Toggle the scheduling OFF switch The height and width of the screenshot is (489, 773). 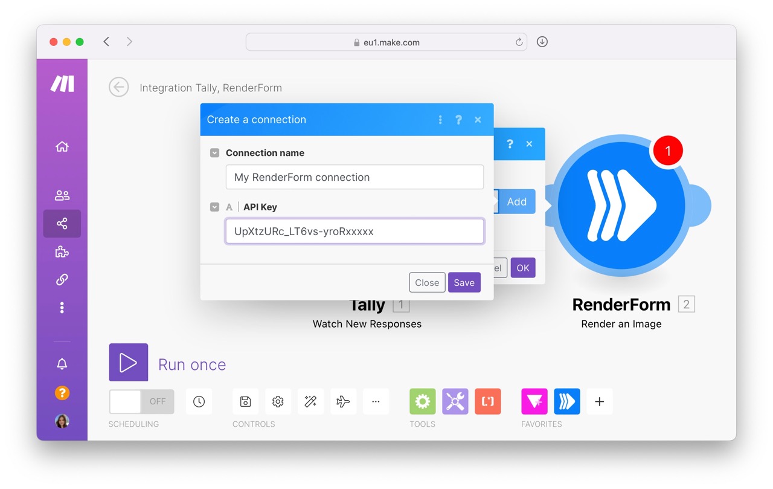(x=141, y=401)
